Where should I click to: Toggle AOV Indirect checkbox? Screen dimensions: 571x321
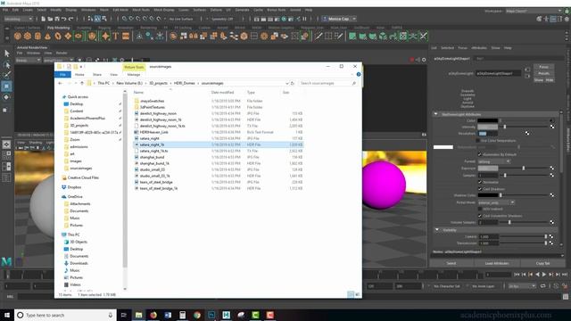[480, 209]
